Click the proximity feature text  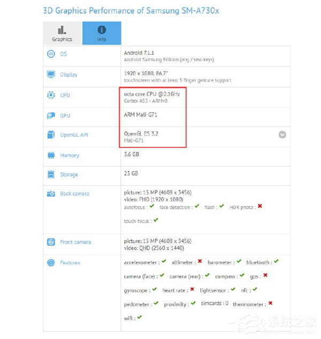pyautogui.click(x=177, y=305)
